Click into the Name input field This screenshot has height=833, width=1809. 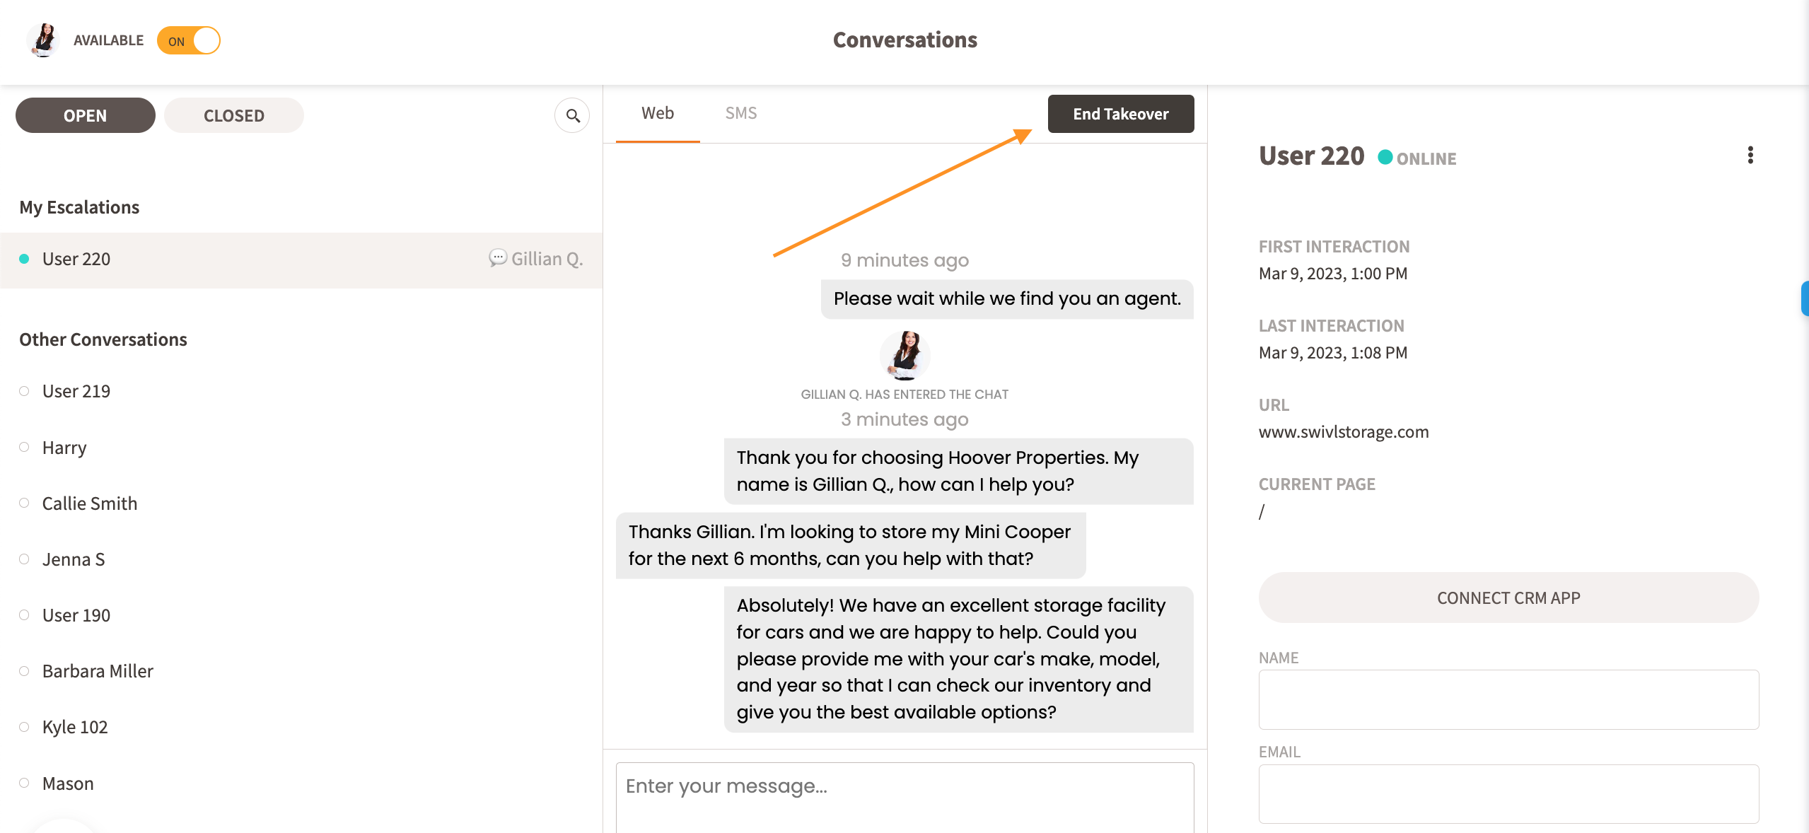1508,699
